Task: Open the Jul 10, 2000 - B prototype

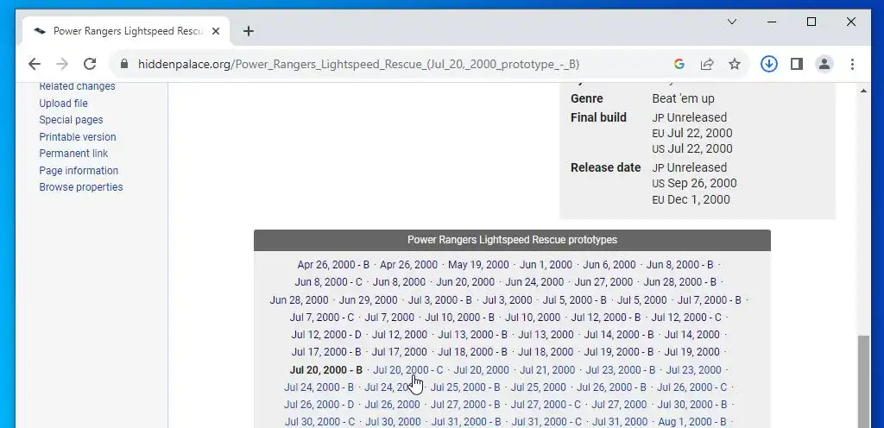Action: 459,318
